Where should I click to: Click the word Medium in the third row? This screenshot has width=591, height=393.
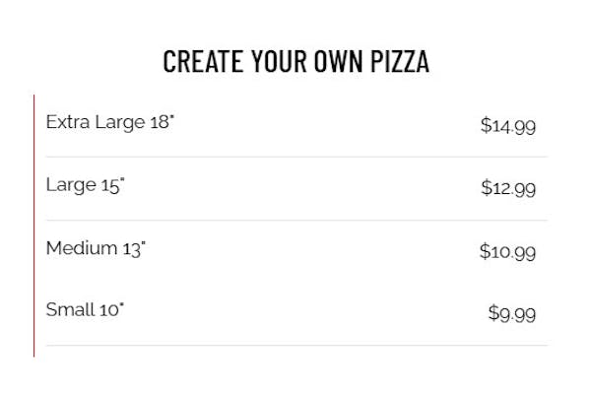[82, 248]
